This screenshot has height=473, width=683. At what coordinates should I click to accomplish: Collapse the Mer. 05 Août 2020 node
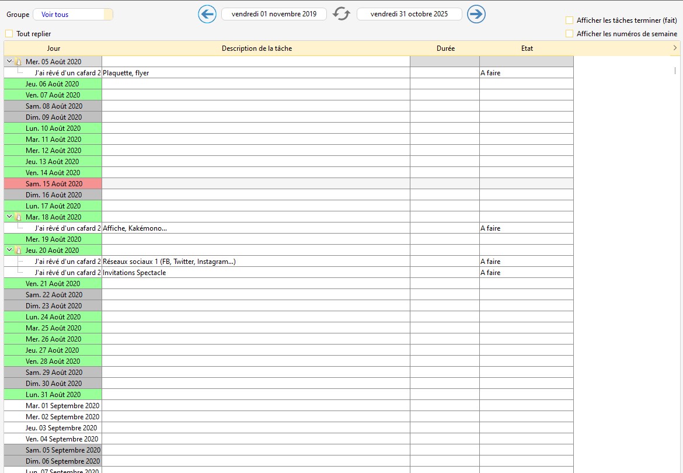point(9,61)
